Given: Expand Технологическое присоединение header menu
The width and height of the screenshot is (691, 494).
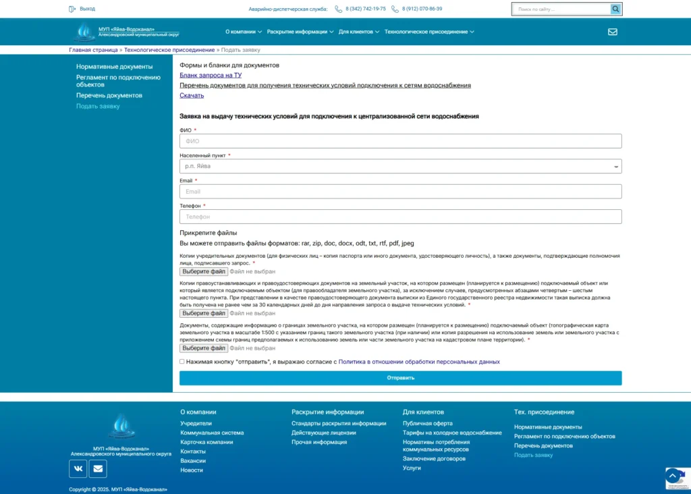Looking at the screenshot, I should [429, 32].
